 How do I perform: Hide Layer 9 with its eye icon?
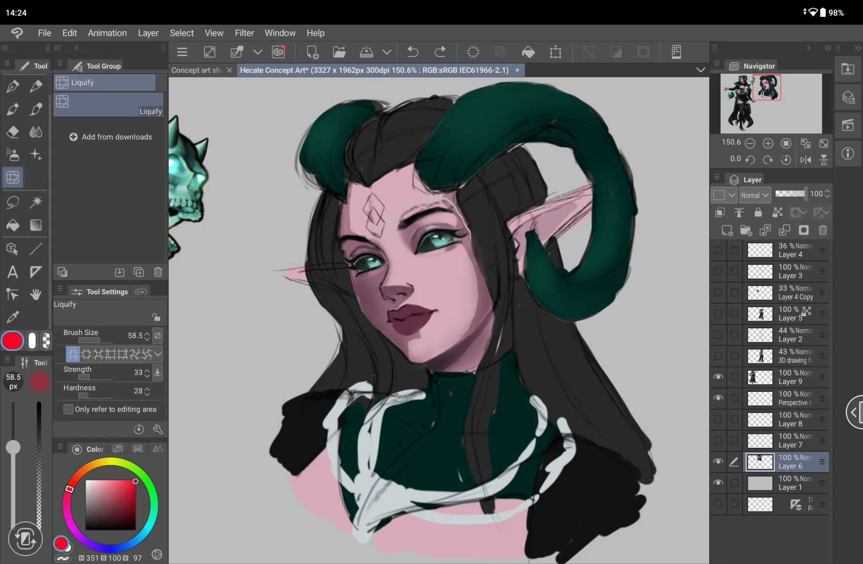click(718, 377)
